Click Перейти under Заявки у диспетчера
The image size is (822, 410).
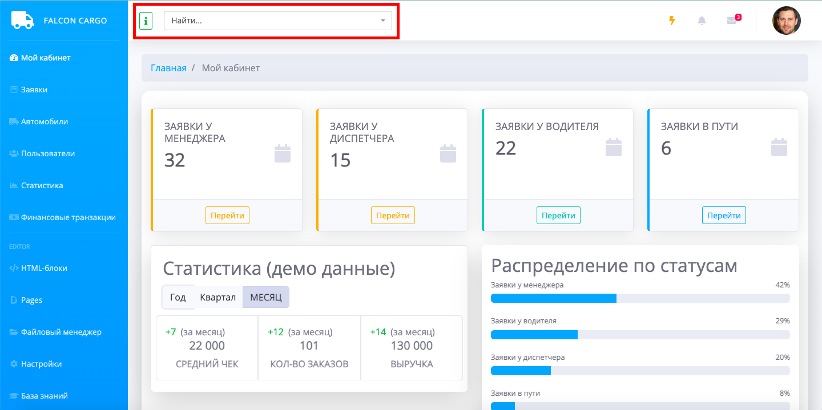pyautogui.click(x=393, y=216)
